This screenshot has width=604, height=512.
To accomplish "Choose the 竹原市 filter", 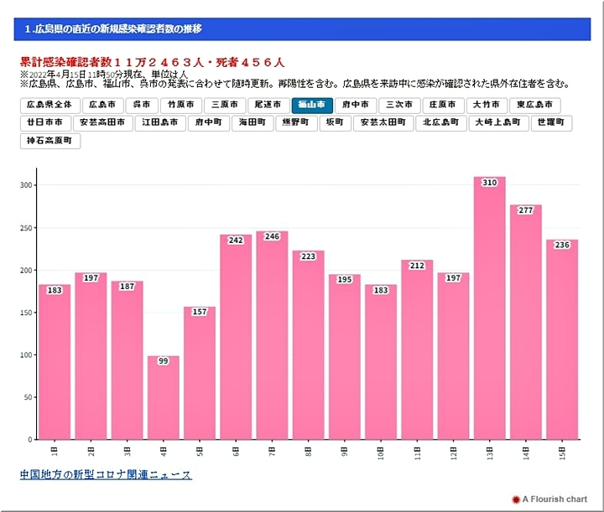I will [181, 106].
